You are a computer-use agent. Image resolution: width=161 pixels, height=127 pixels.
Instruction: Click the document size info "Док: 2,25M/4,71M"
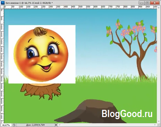point(35,125)
